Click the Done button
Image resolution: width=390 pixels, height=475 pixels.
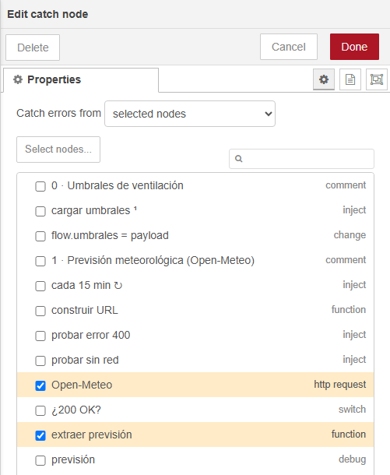[x=354, y=47]
